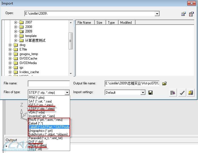Viewport: 198px width, 153px height.
Task: Click the second properties icon at top right
Action: [x=191, y=14]
